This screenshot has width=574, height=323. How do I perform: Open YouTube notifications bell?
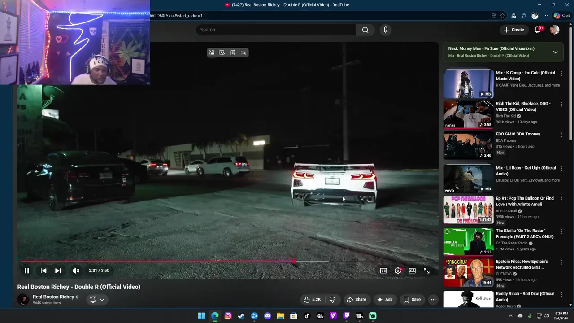[x=538, y=30]
